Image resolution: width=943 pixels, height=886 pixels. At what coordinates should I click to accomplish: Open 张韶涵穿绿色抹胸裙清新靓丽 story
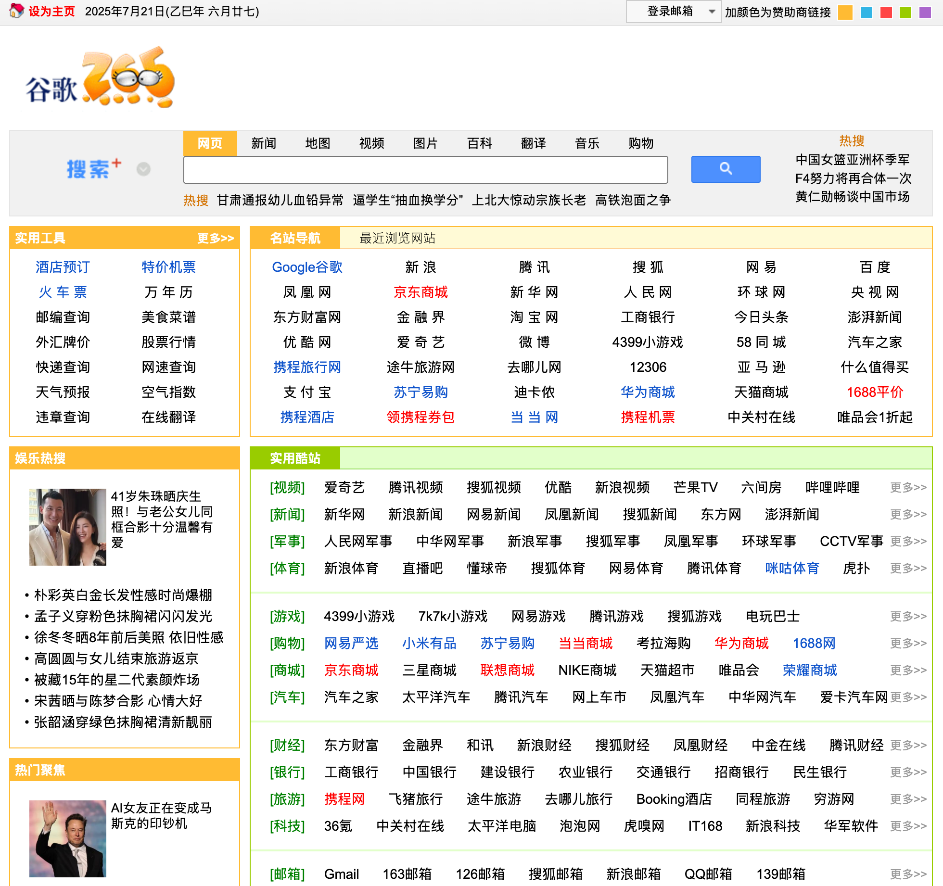(x=123, y=722)
